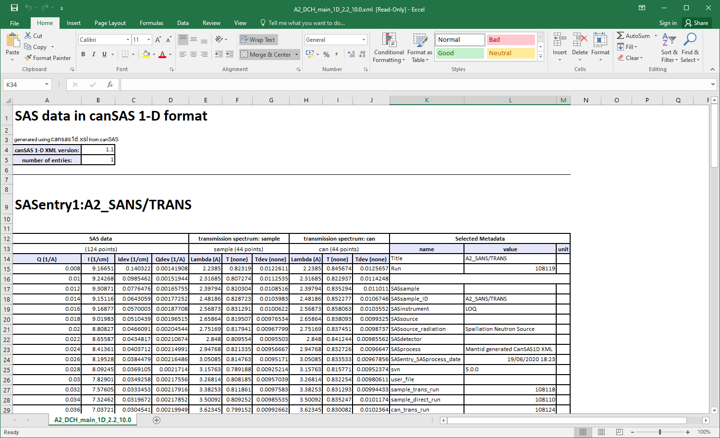The height and width of the screenshot is (438, 720).
Task: Click the Percent Style icon
Action: coord(327,54)
